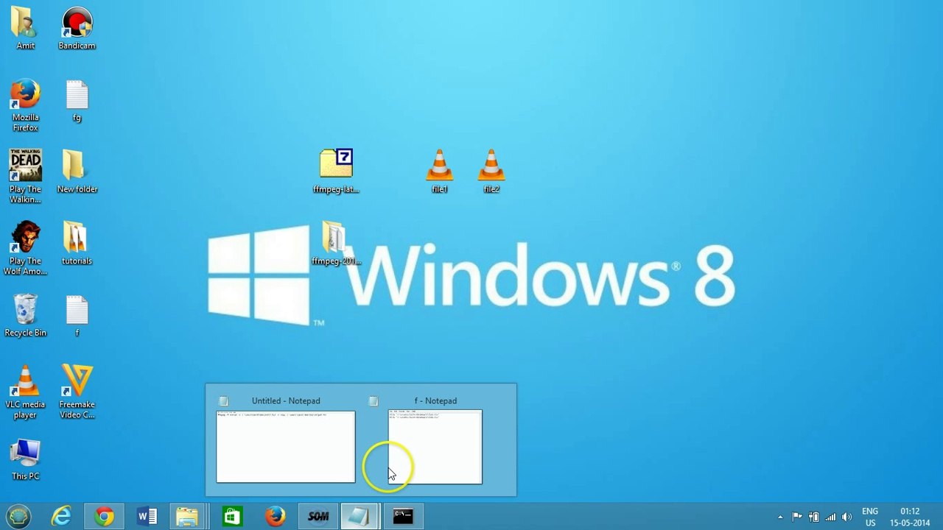Select the ffmpeg-lat 7-Zip archive icon
943x530 pixels.
336,172
